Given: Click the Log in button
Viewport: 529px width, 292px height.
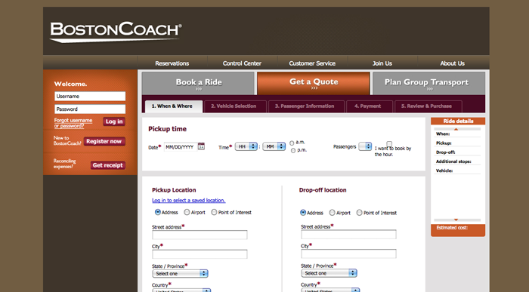Looking at the screenshot, I should [x=114, y=121].
